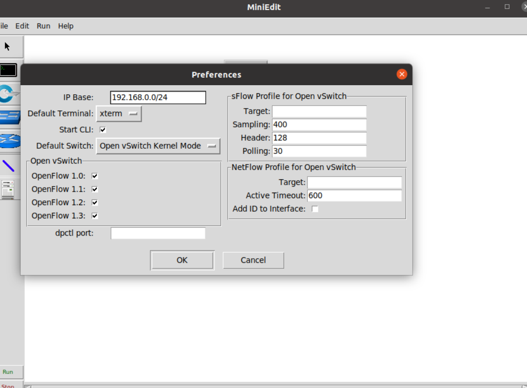Enable Add ID to Interface checkbox
527x388 pixels.
(x=315, y=209)
